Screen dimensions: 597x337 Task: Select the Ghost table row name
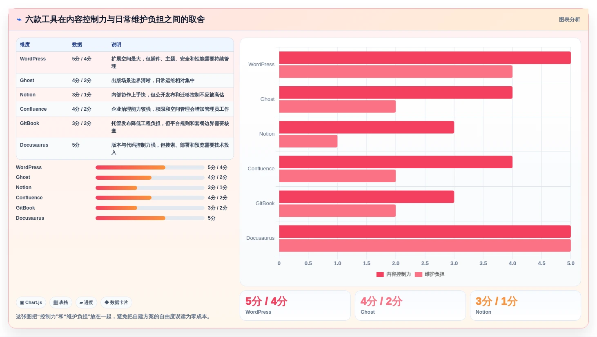pos(27,80)
